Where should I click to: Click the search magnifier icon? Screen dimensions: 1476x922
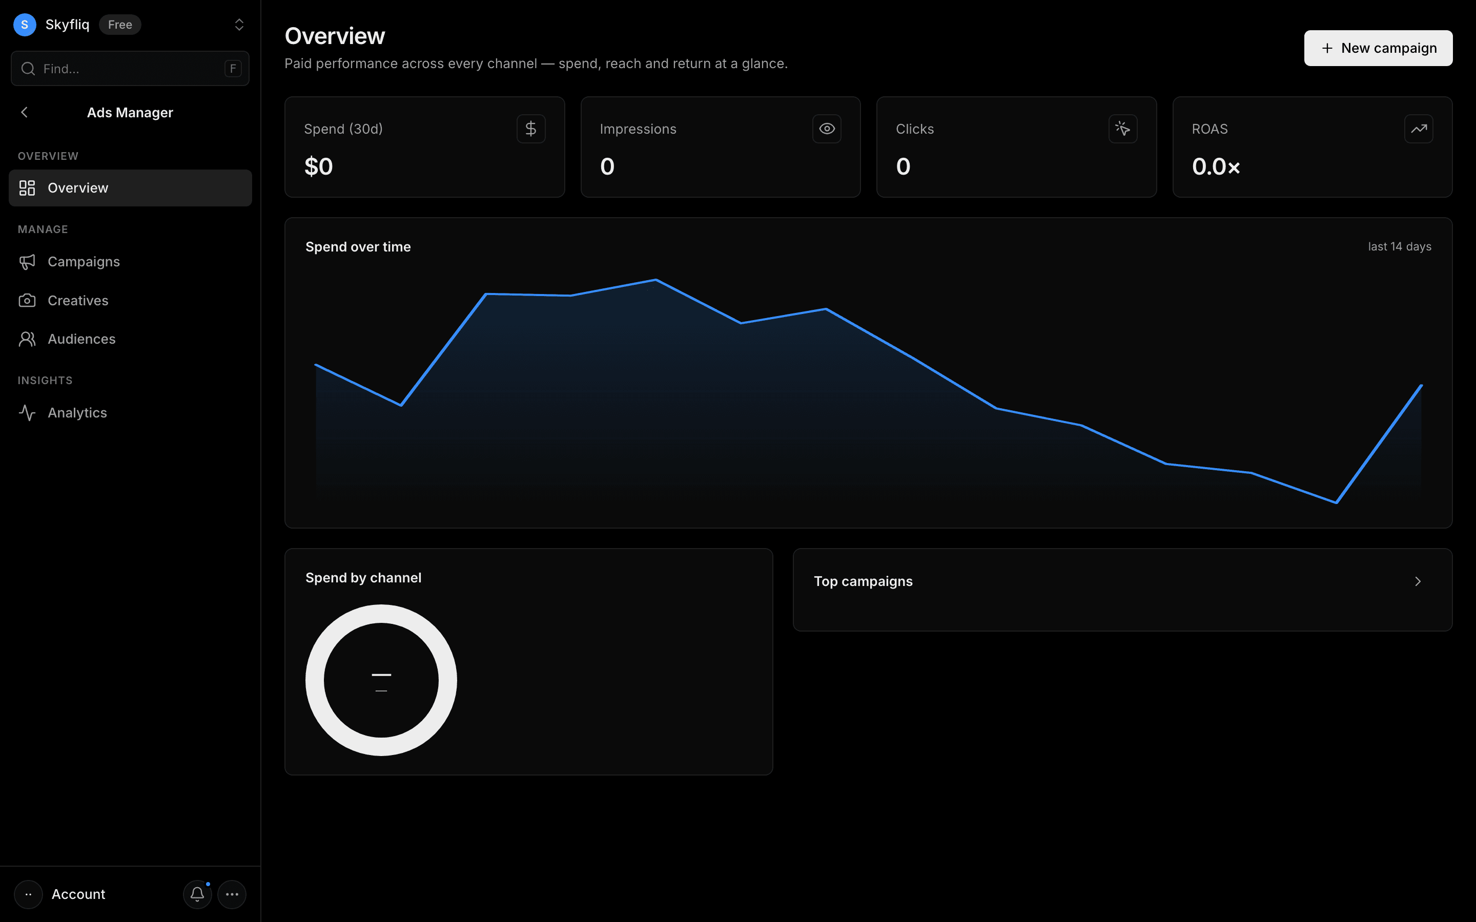(28, 68)
